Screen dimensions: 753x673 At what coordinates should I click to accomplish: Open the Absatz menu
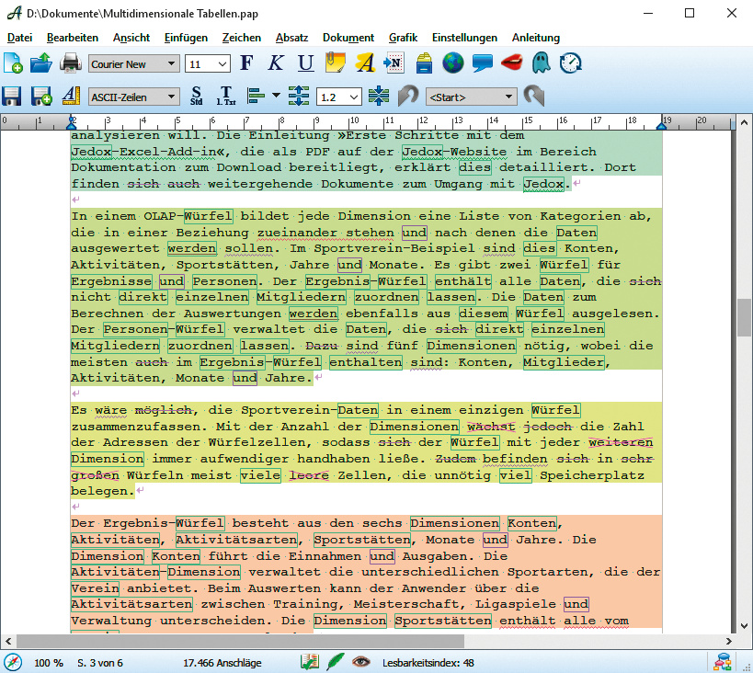(x=291, y=38)
